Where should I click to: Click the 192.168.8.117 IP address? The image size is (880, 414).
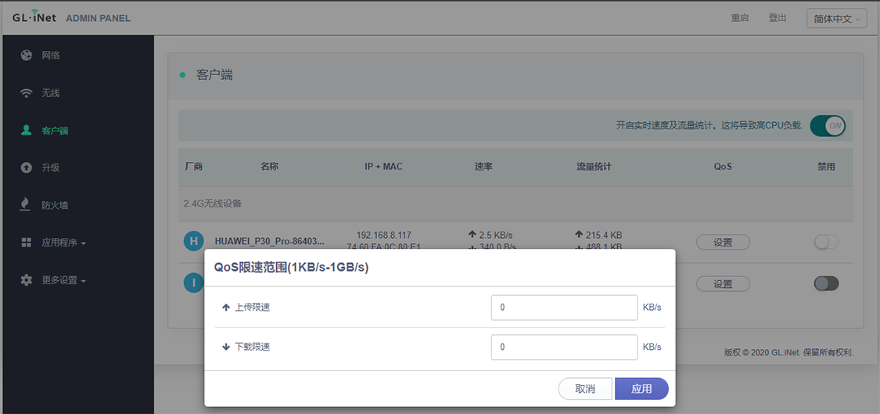383,235
